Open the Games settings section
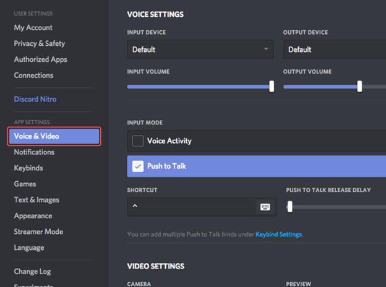Viewport: 386px width, 287px height. (25, 184)
